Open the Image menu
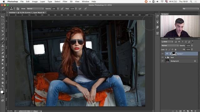The height and width of the screenshot is (112, 200). click(35, 2)
